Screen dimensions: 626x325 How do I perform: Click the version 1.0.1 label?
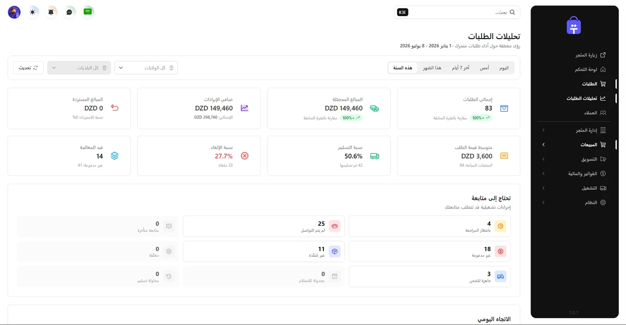point(574,312)
